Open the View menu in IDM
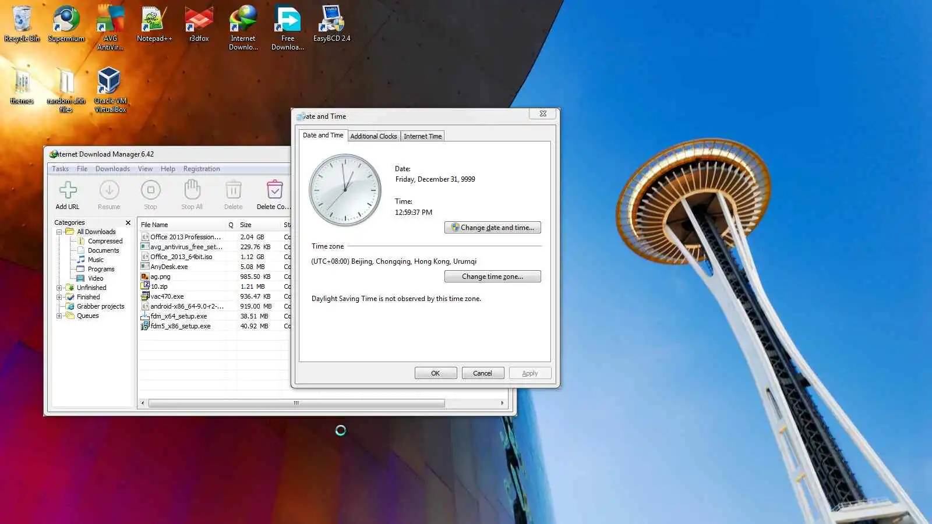 145,169
